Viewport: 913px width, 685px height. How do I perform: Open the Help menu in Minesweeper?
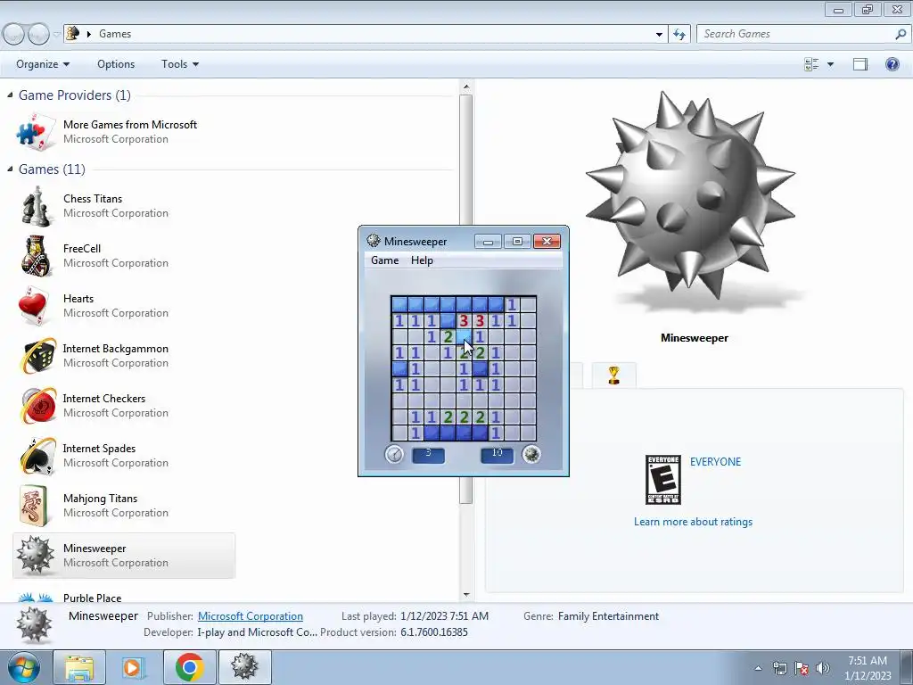coord(422,260)
